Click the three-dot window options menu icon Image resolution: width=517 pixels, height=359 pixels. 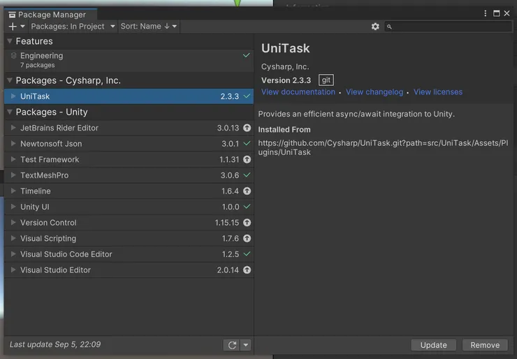486,13
